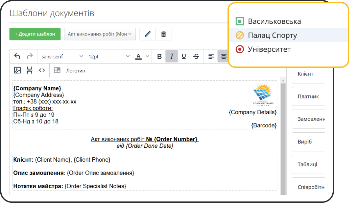Apply strikethrough formatting

click(x=196, y=56)
